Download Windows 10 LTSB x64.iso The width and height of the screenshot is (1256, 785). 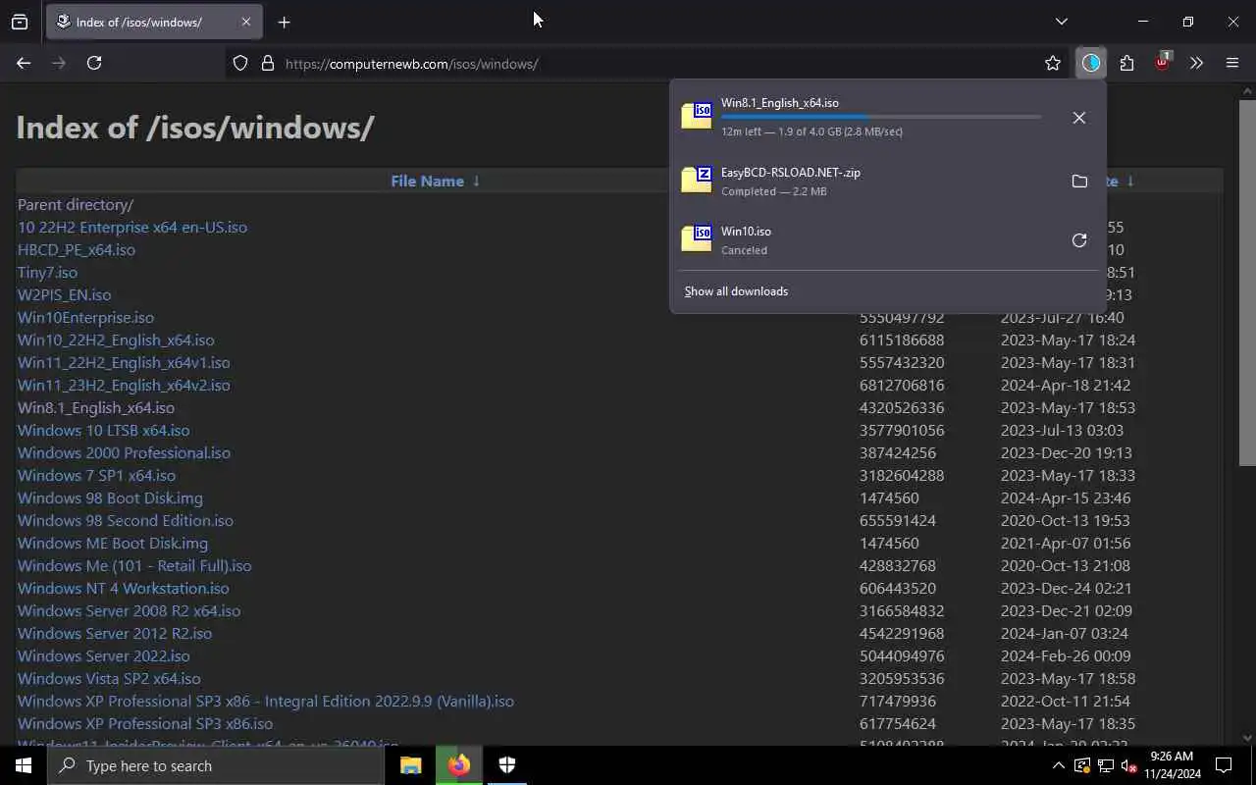pyautogui.click(x=104, y=430)
